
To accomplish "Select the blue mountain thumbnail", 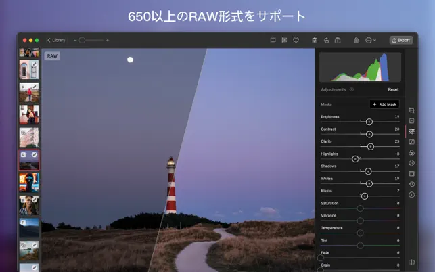I will (29, 228).
